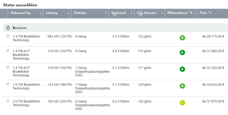Select 1.4 TSI ACT with 6-Gang radio button
This screenshot has height=115, width=228.
point(8,51)
